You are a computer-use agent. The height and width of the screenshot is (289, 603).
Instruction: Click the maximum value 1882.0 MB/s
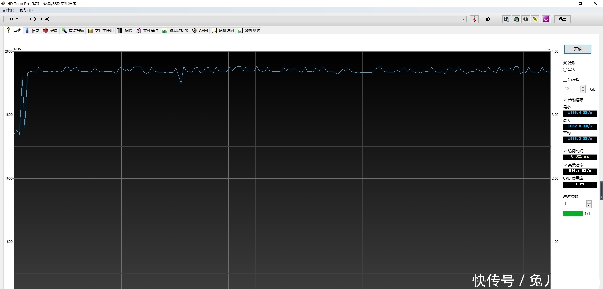click(580, 127)
